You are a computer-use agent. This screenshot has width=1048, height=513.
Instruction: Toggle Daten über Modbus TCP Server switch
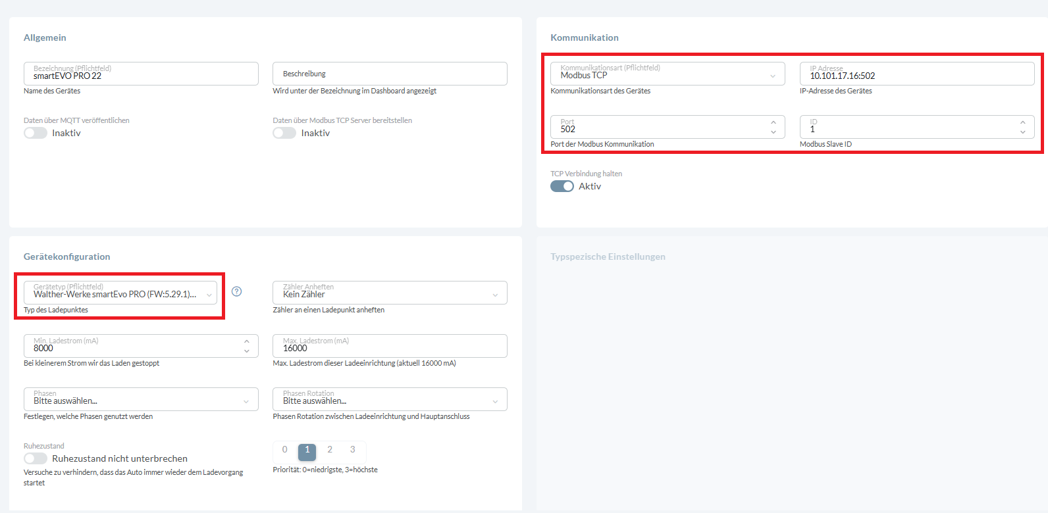pos(284,133)
